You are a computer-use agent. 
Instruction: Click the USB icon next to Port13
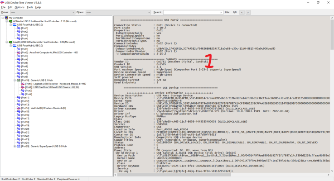[x=19, y=105]
